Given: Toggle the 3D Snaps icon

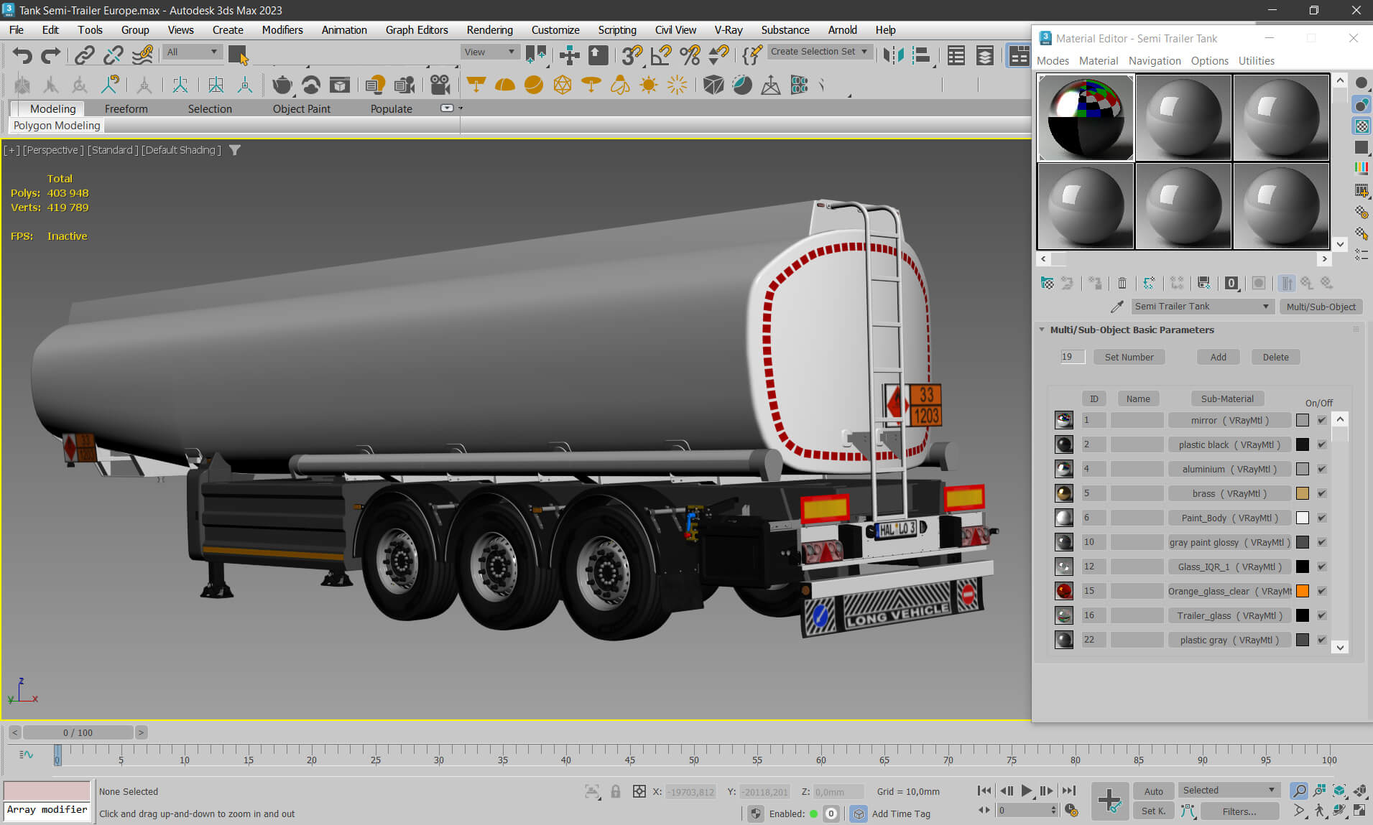Looking at the screenshot, I should [x=632, y=55].
